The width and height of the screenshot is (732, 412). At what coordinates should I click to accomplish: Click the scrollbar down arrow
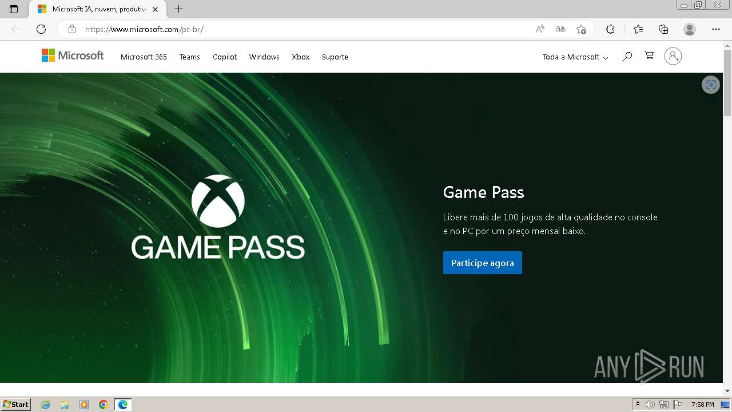point(727,391)
